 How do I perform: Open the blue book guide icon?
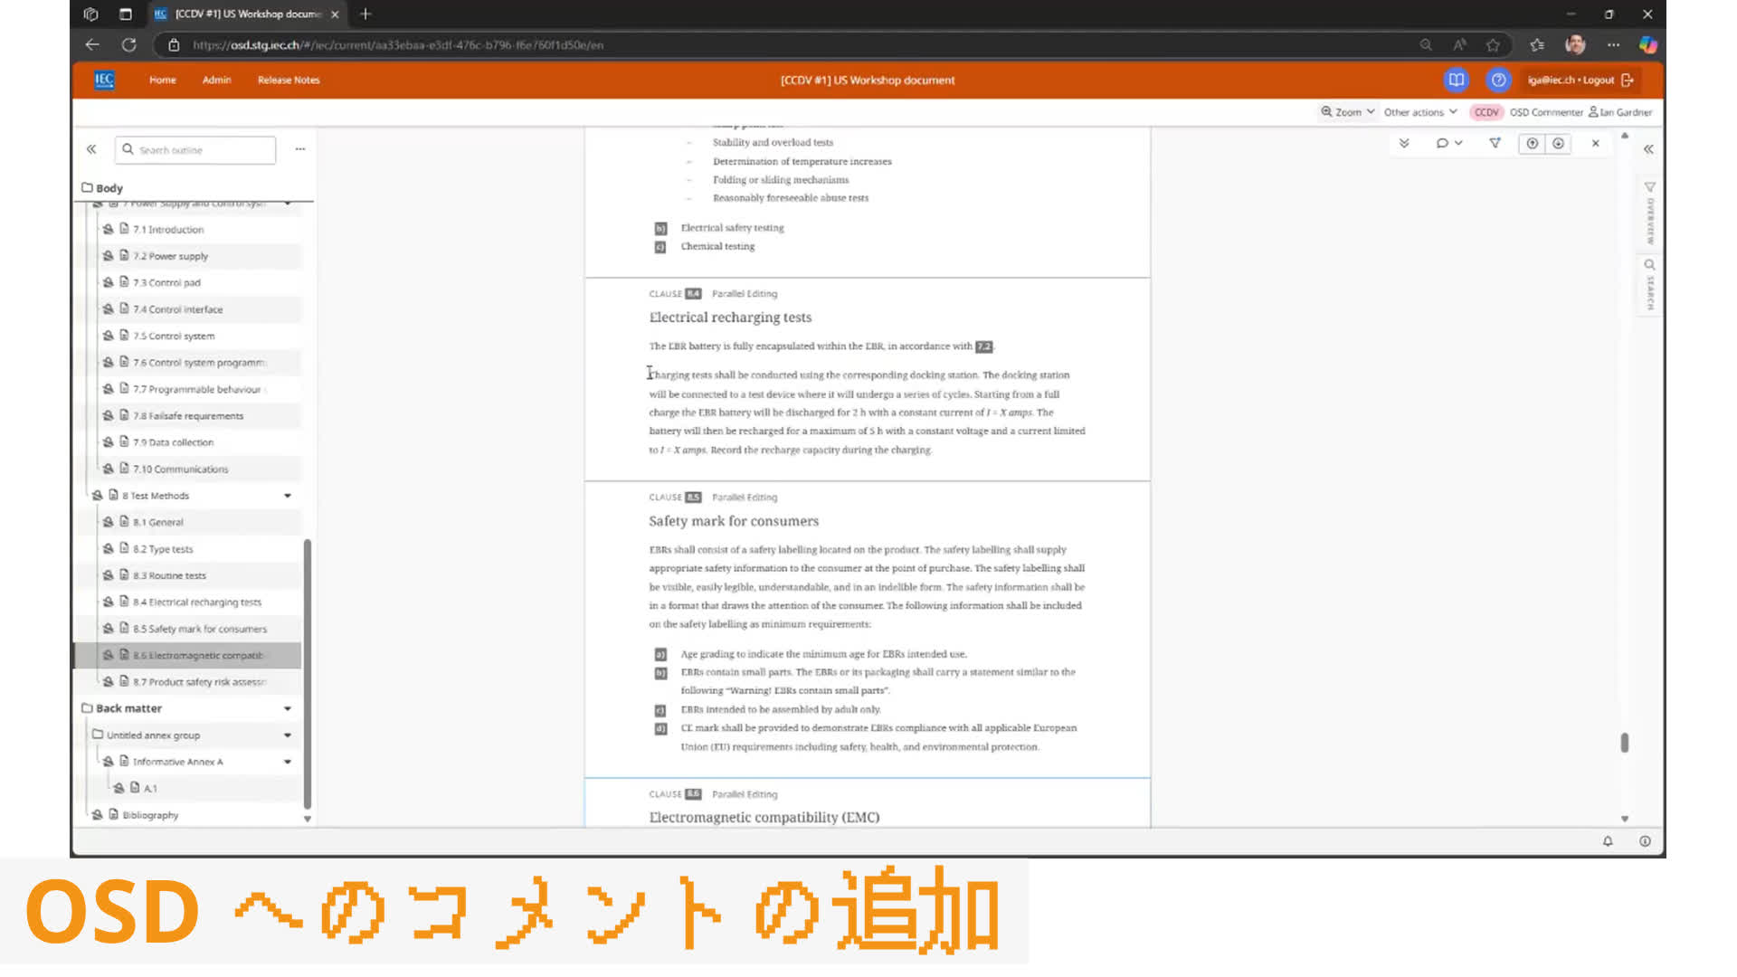1456,80
